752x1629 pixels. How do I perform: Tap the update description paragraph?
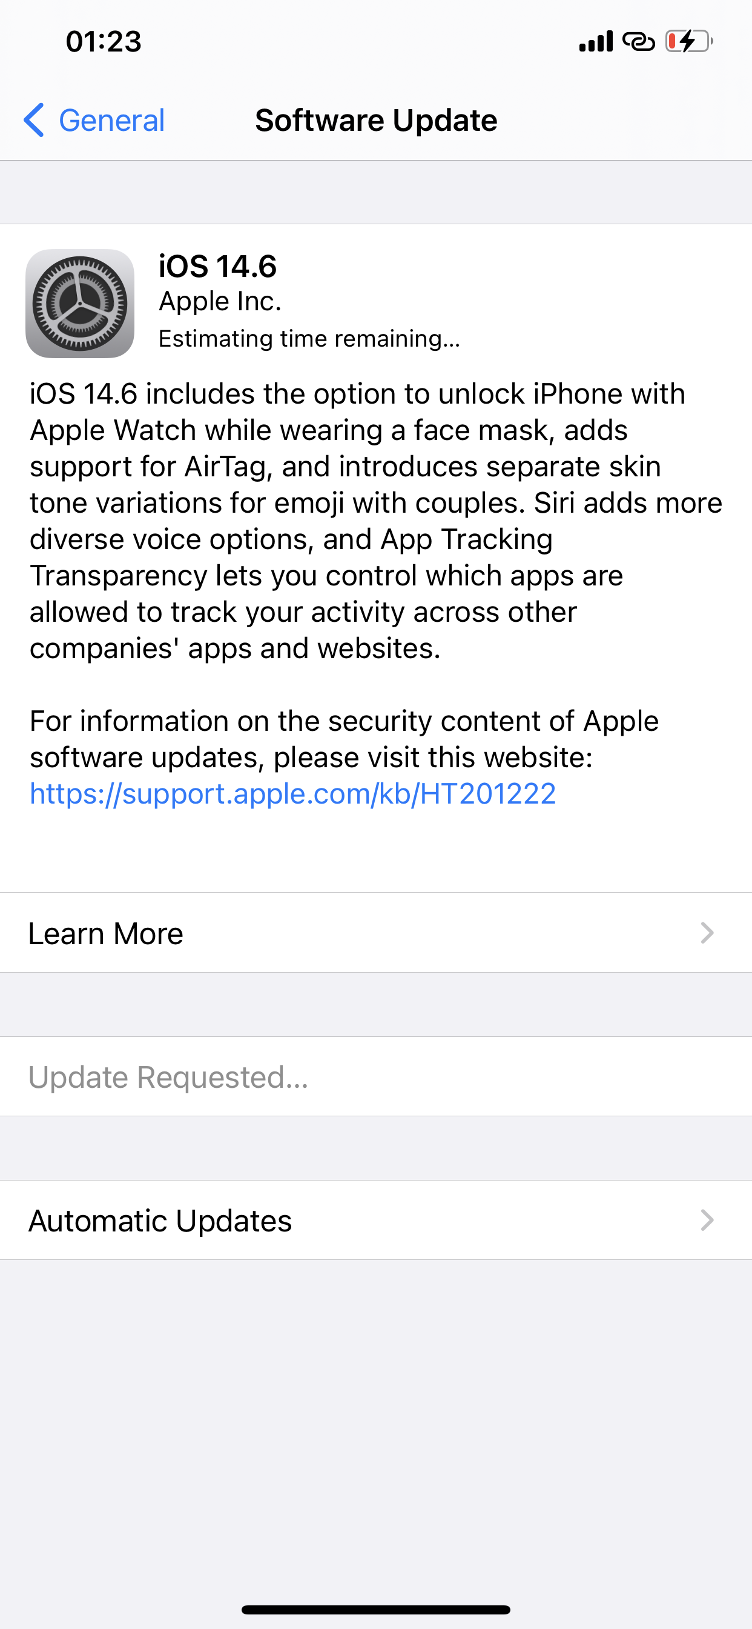[376, 519]
